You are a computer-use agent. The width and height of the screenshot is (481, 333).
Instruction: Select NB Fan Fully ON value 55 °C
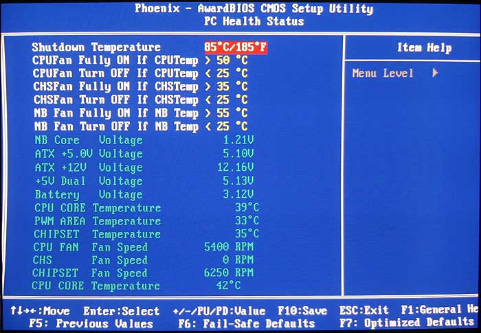[x=232, y=113]
